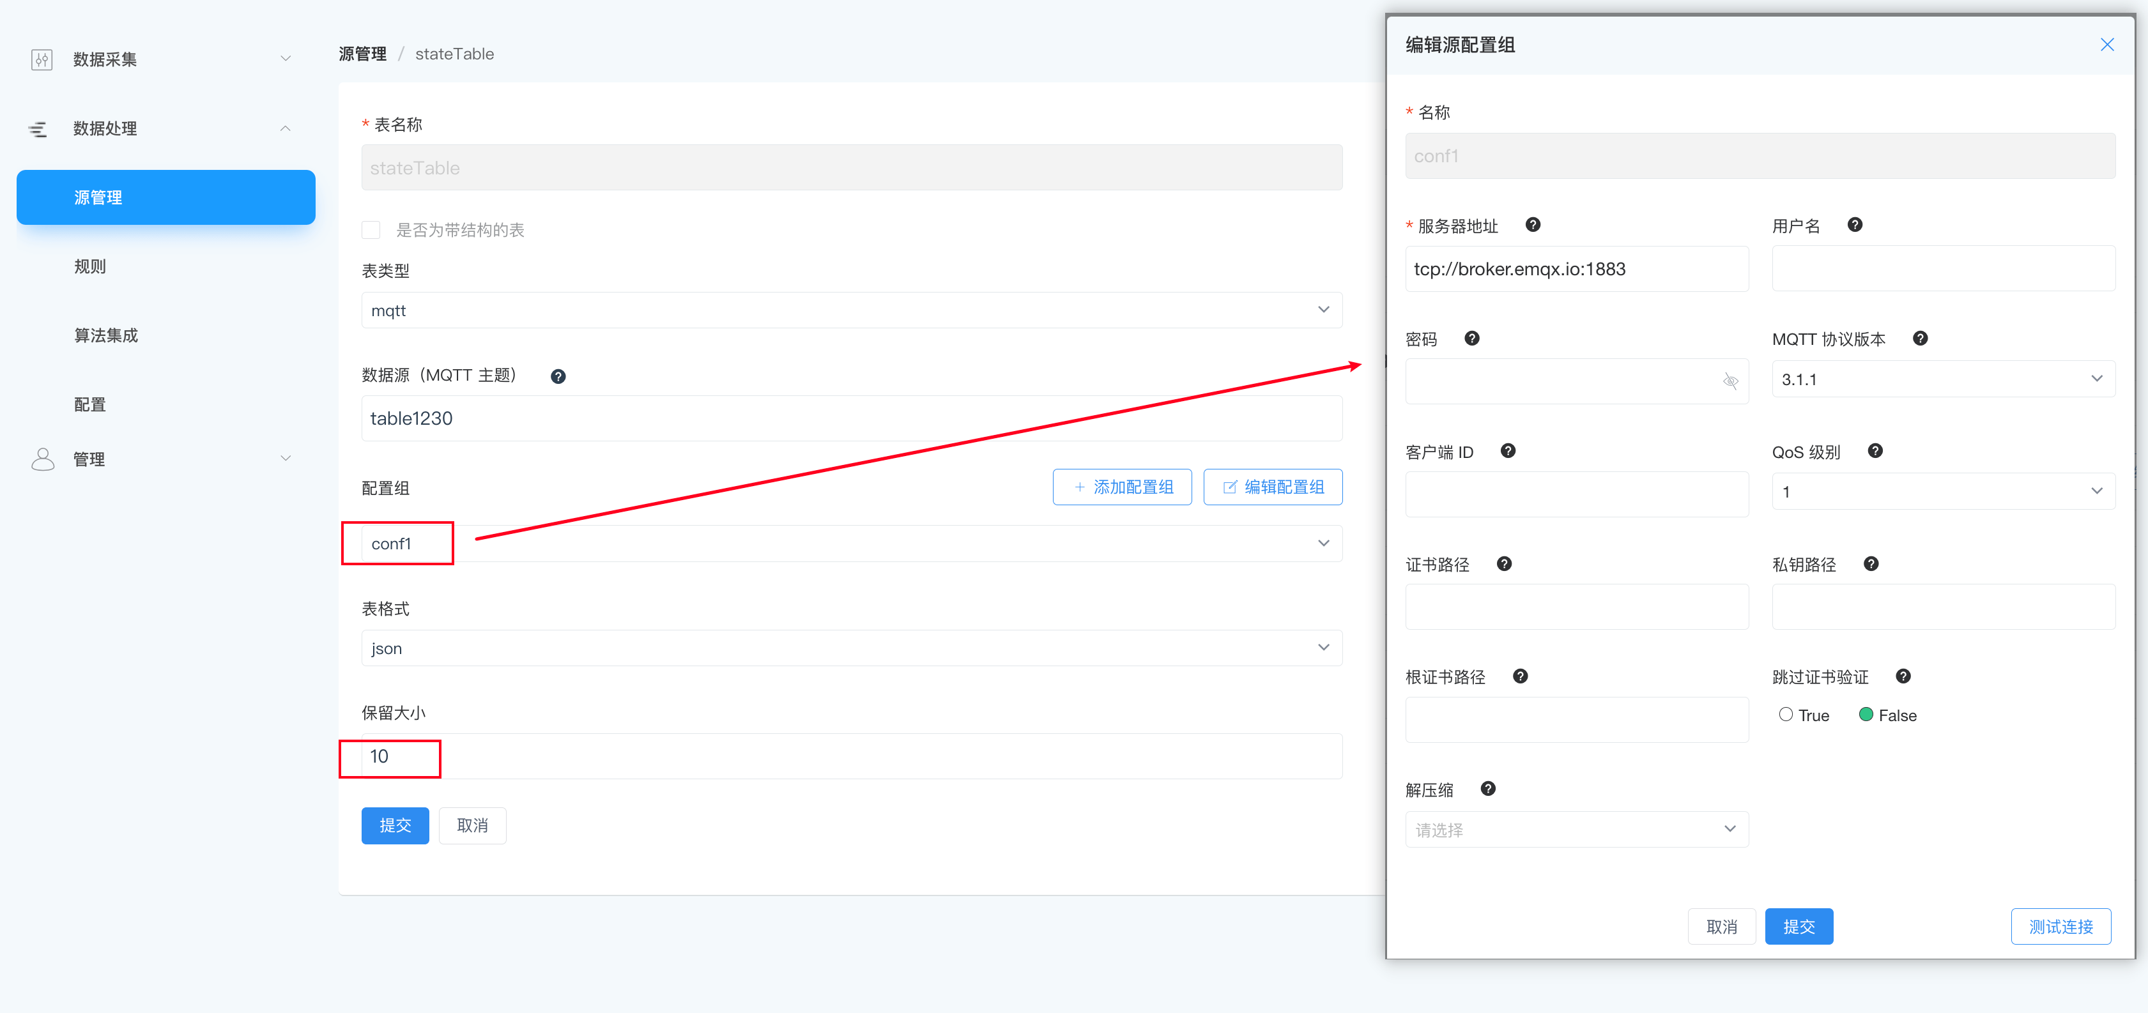Click 添加配置组 button

(x=1121, y=486)
